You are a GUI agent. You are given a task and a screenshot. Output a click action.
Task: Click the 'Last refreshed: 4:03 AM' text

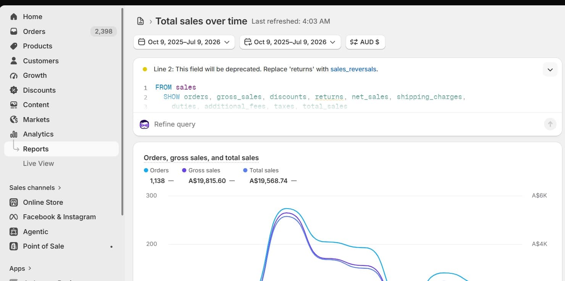coord(291,22)
